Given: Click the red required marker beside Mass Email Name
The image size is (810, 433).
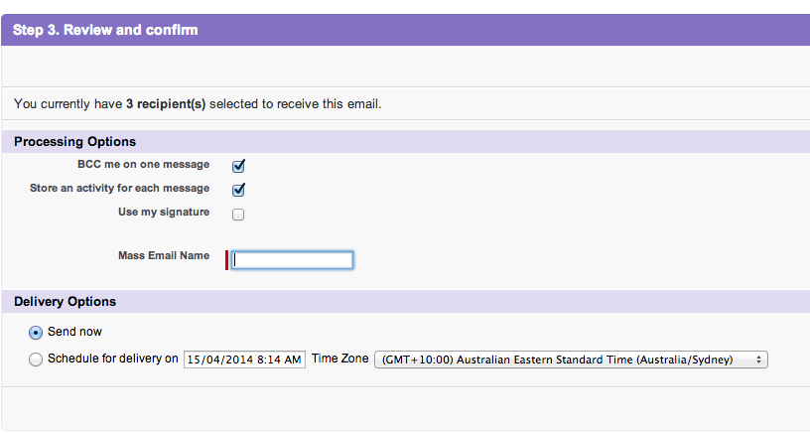Looking at the screenshot, I should click(227, 260).
